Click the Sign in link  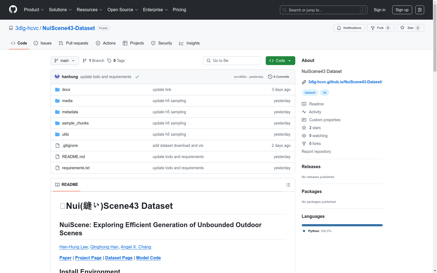[x=380, y=10]
